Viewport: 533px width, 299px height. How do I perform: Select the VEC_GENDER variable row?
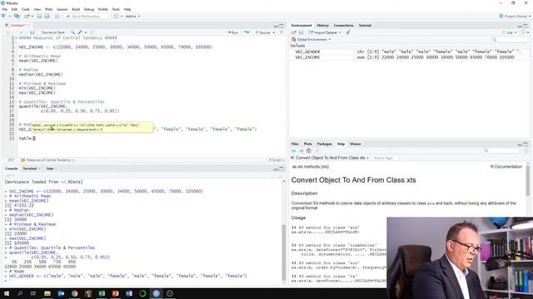click(x=409, y=51)
